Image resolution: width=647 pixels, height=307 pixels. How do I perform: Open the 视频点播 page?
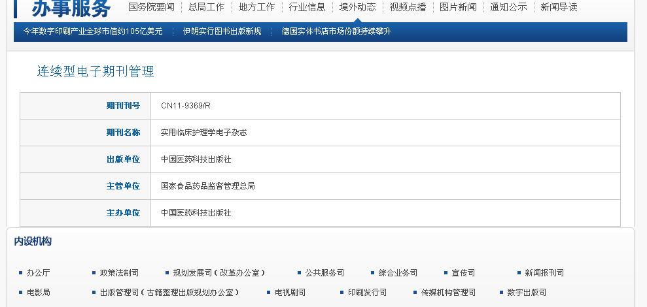tap(408, 7)
